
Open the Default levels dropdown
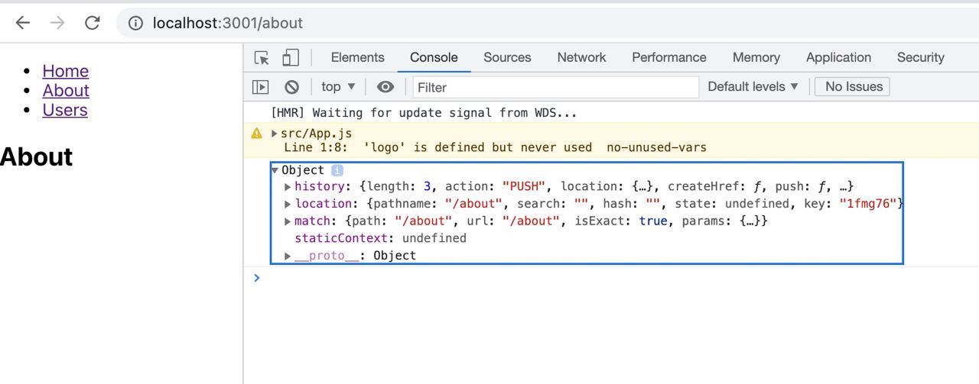click(x=753, y=87)
